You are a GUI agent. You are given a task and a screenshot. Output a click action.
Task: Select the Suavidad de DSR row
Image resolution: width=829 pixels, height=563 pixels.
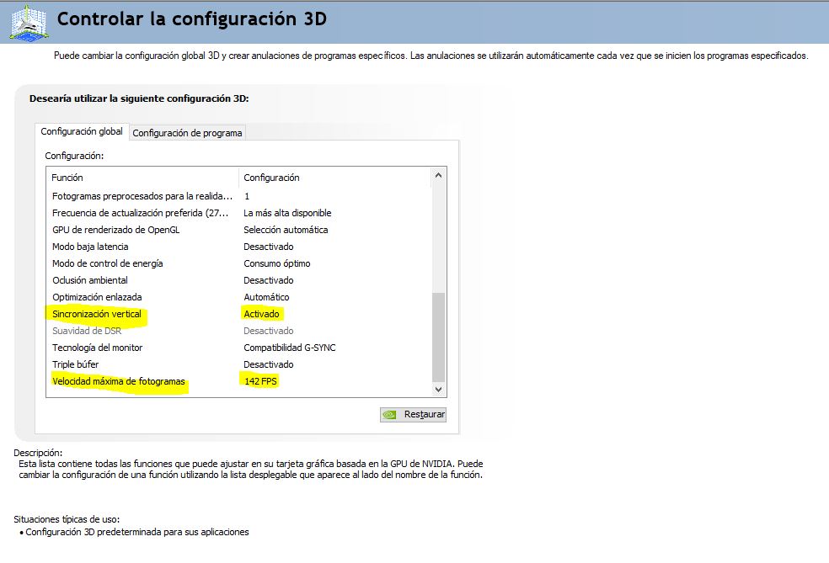click(239, 331)
